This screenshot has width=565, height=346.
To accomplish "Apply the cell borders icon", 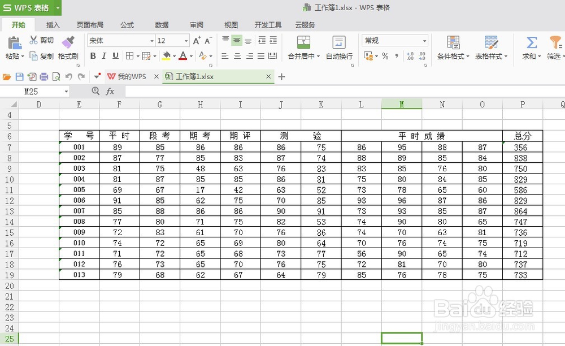I will pos(129,56).
